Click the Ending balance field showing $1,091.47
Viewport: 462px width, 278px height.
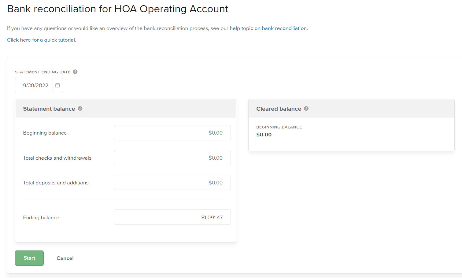[172, 217]
